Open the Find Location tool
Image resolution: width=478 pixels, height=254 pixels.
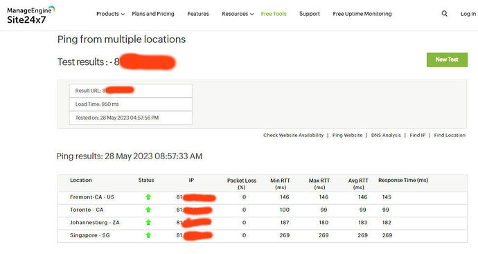pos(450,135)
